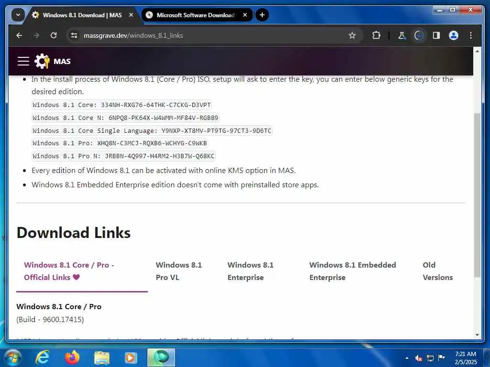490x367 pixels.
Task: Click the page scrollbar thumb
Action: pyautogui.click(x=477, y=195)
